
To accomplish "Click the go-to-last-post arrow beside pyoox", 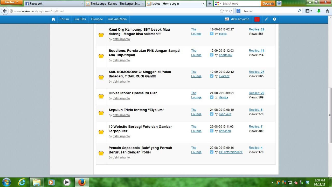I will click(x=212, y=34).
